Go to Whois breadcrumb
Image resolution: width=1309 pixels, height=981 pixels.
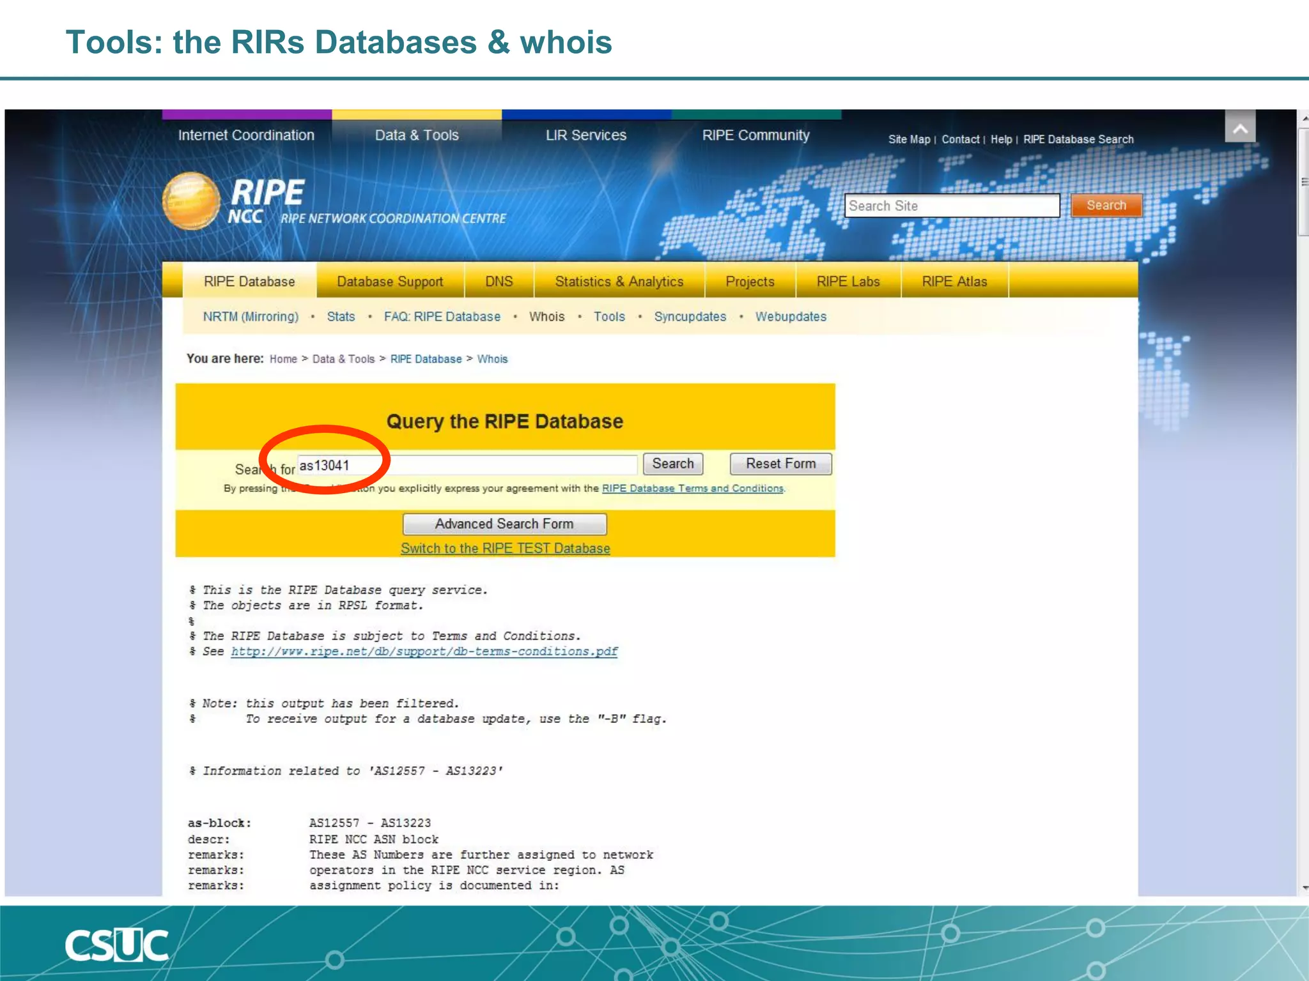tap(492, 359)
